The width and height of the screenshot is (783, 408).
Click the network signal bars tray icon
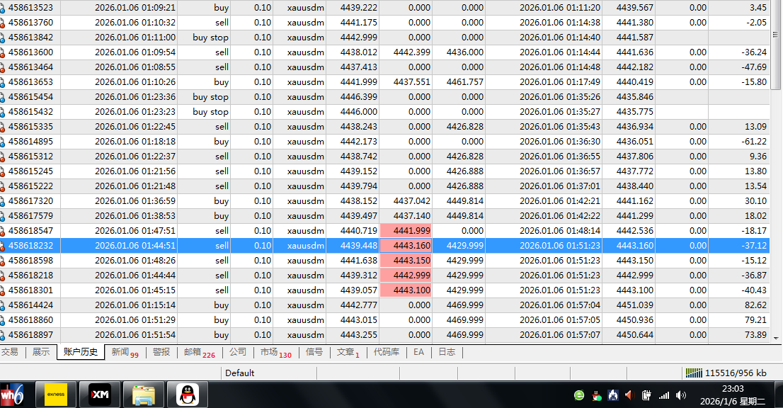[664, 395]
